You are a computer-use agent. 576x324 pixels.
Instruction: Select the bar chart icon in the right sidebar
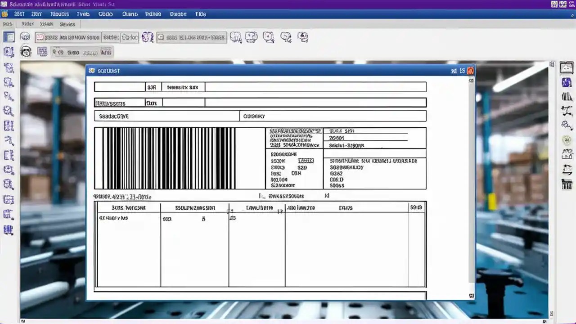(x=566, y=96)
